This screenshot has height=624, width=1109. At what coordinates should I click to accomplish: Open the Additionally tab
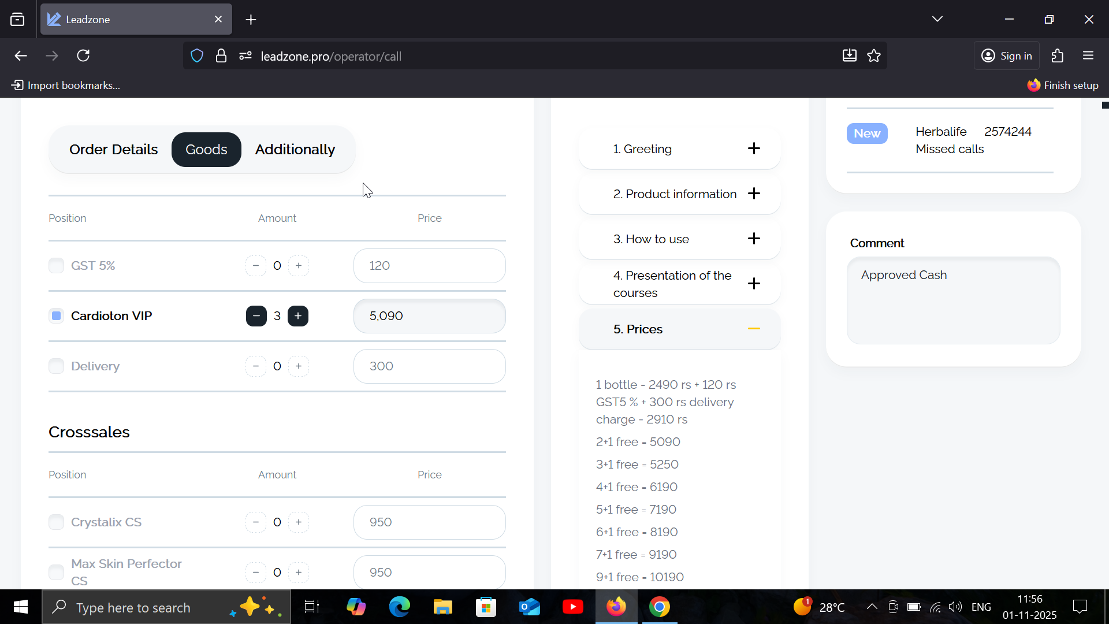pyautogui.click(x=295, y=150)
